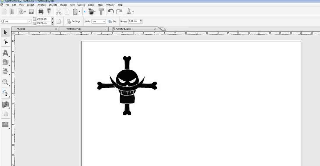
Task: Open the Text menu
Action: 72,5
